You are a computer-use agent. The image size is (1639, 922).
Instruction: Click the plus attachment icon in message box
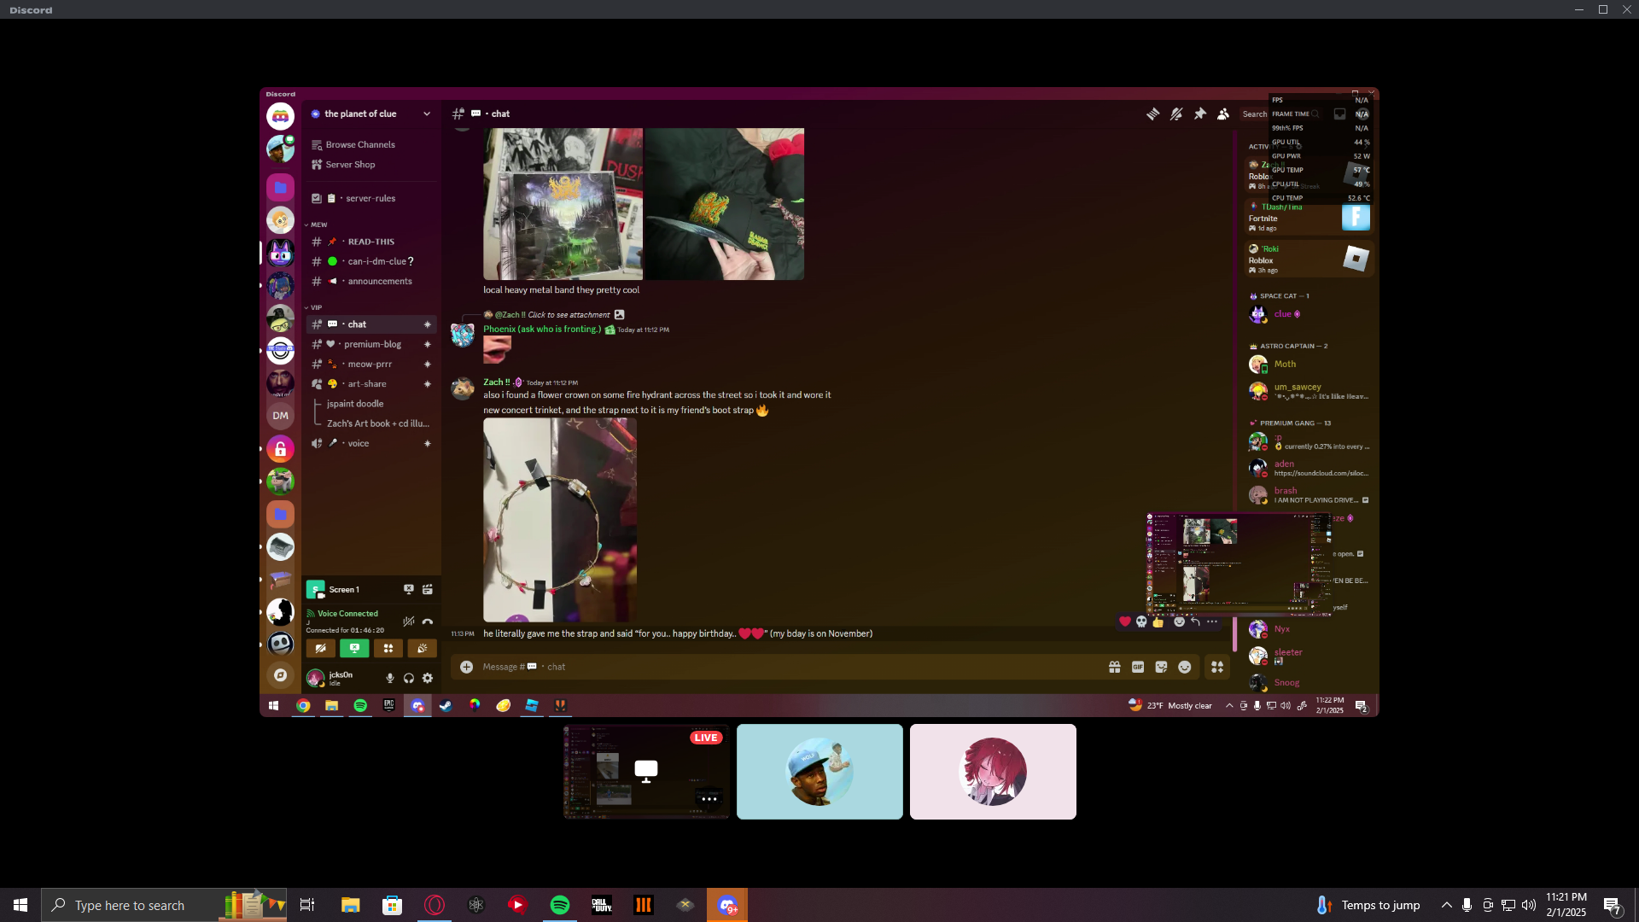pyautogui.click(x=466, y=667)
